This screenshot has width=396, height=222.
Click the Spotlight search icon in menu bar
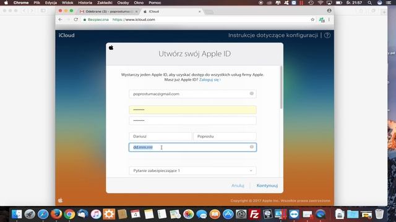(370, 2)
